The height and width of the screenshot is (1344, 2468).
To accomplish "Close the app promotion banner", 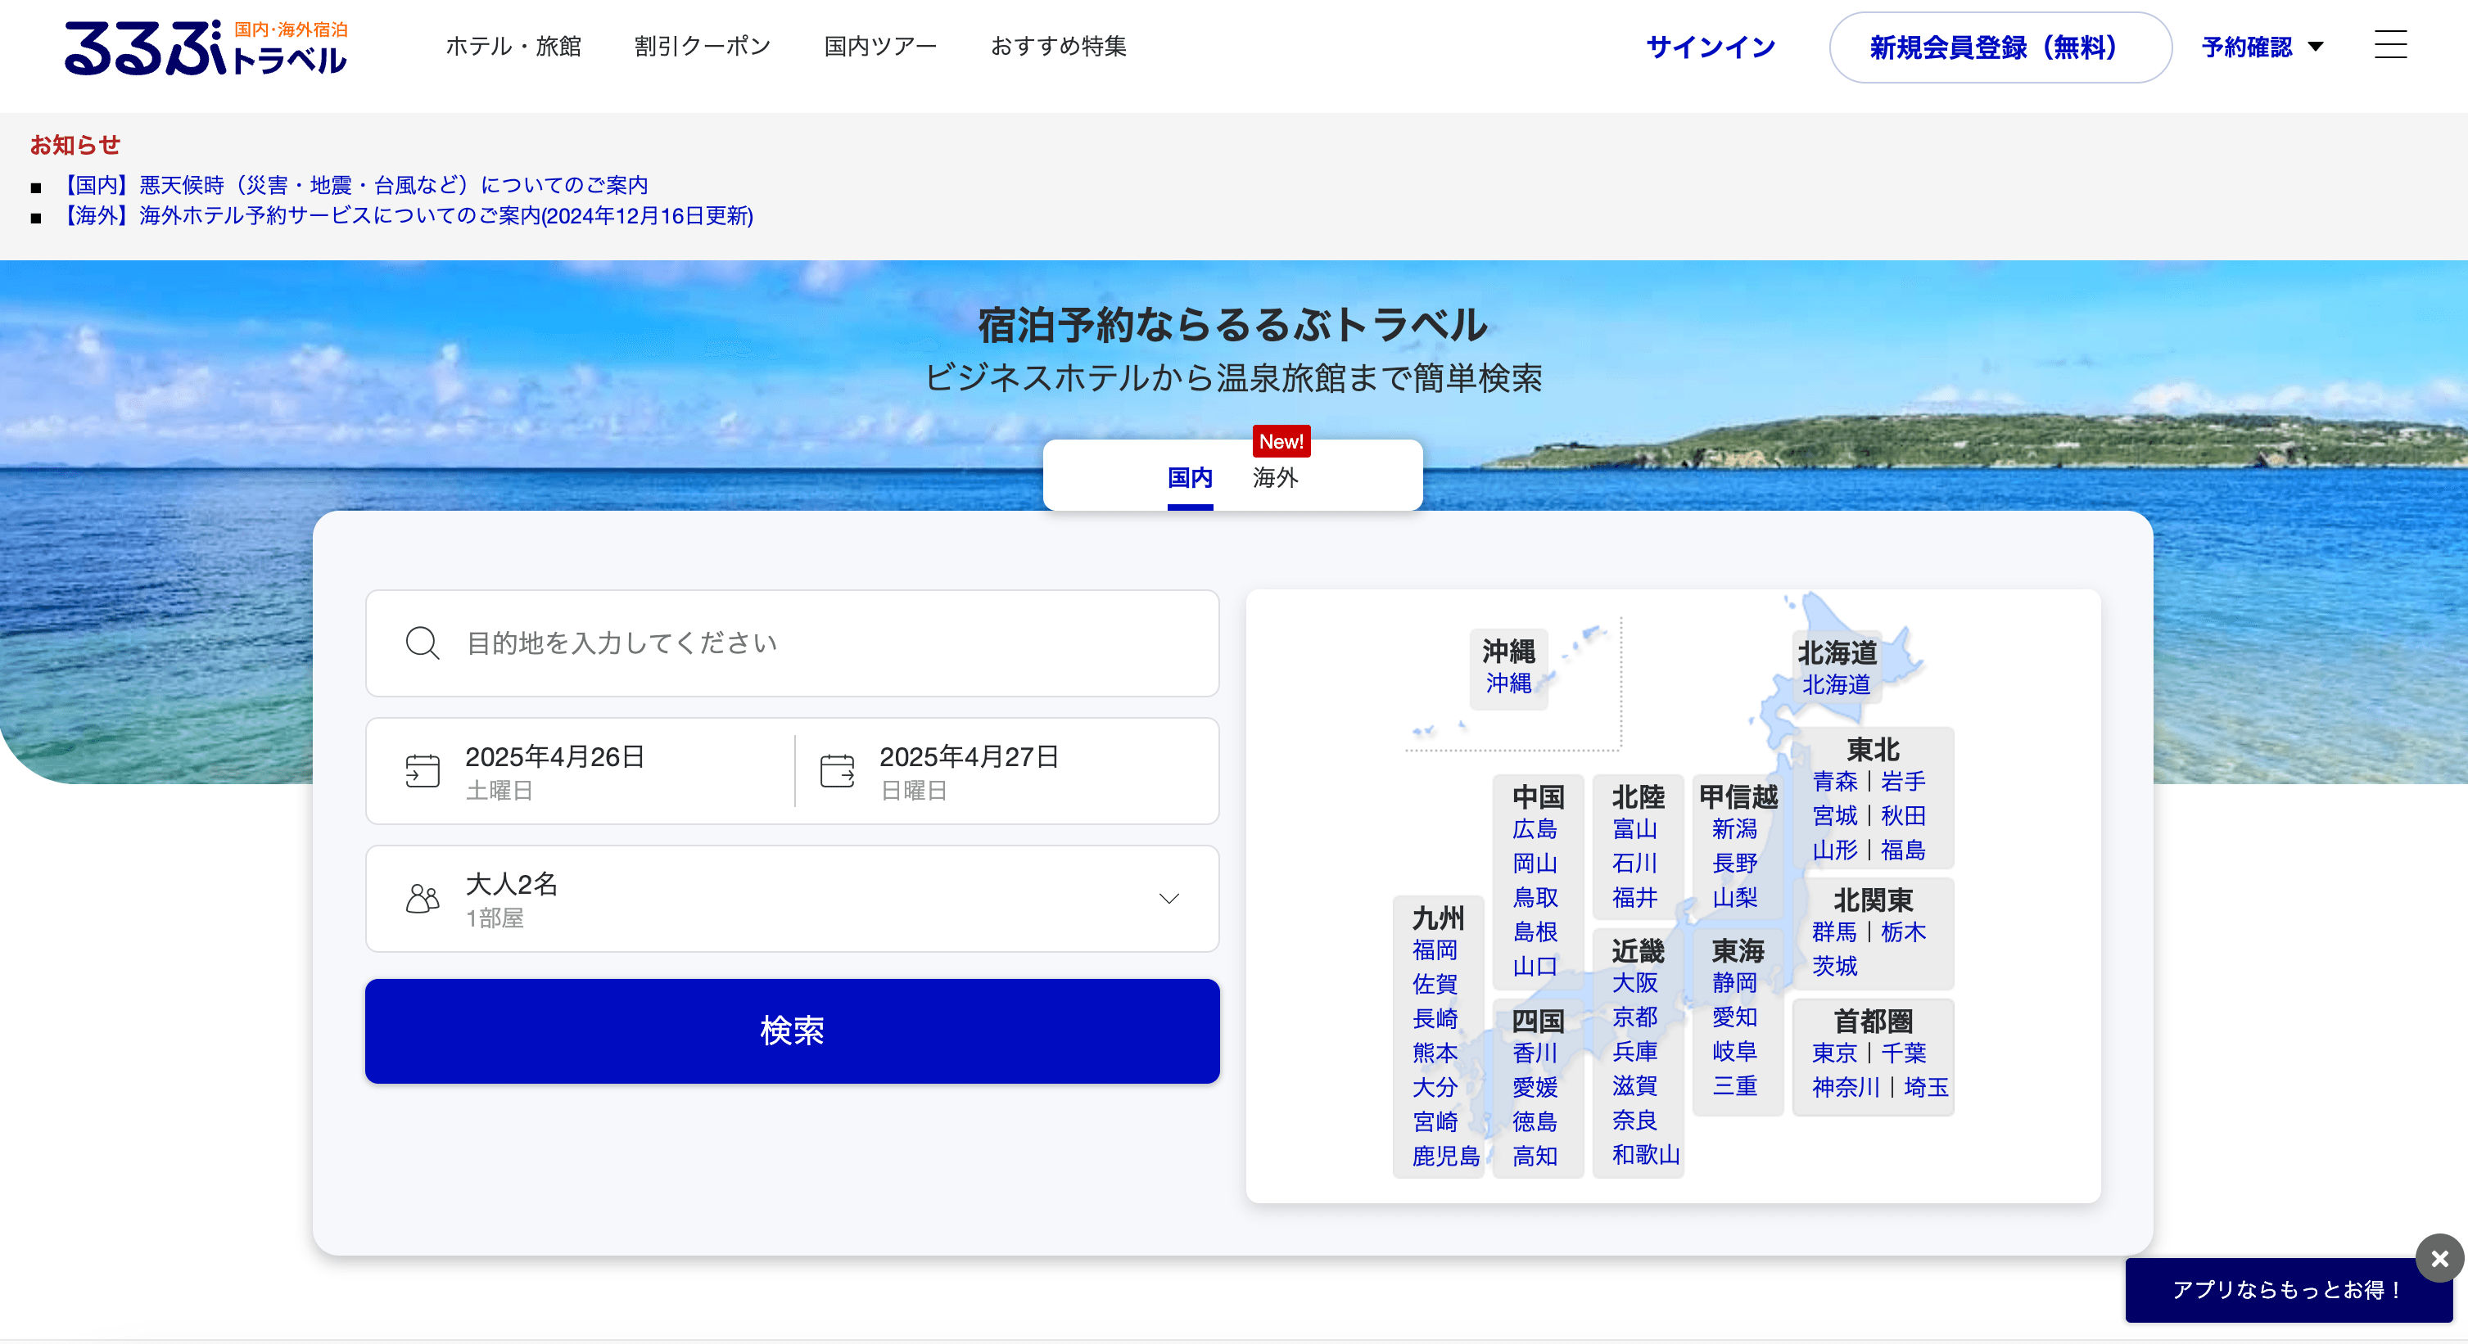I will [x=2439, y=1258].
